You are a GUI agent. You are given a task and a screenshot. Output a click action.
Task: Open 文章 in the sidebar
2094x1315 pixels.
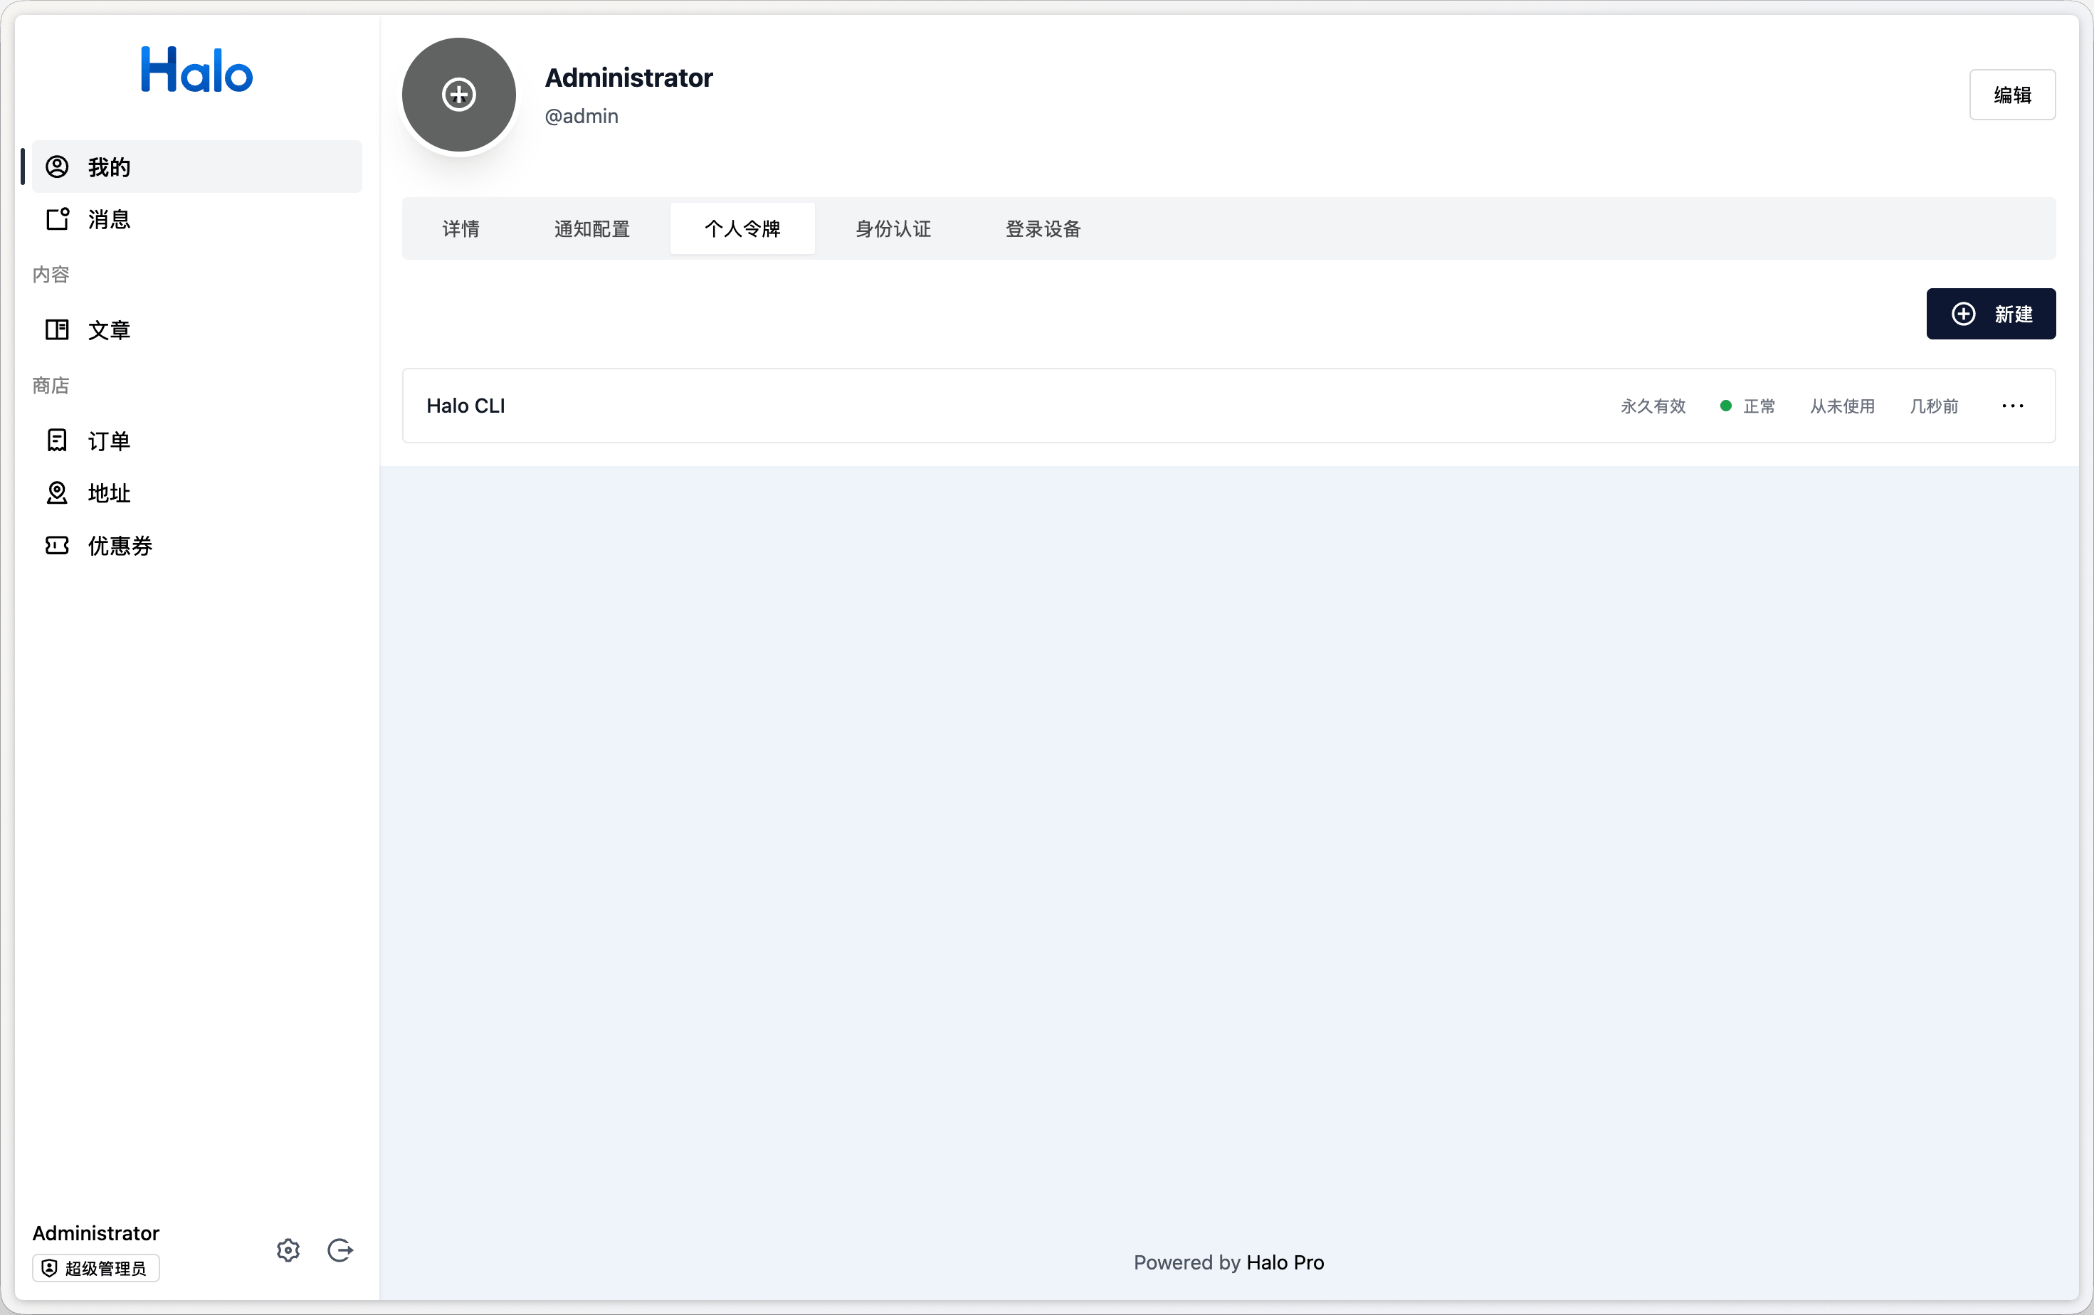pyautogui.click(x=196, y=330)
